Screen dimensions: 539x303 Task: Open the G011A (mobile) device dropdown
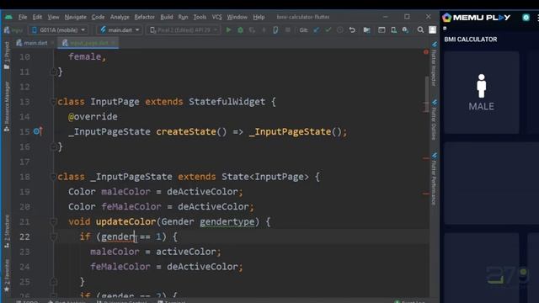pyautogui.click(x=58, y=30)
